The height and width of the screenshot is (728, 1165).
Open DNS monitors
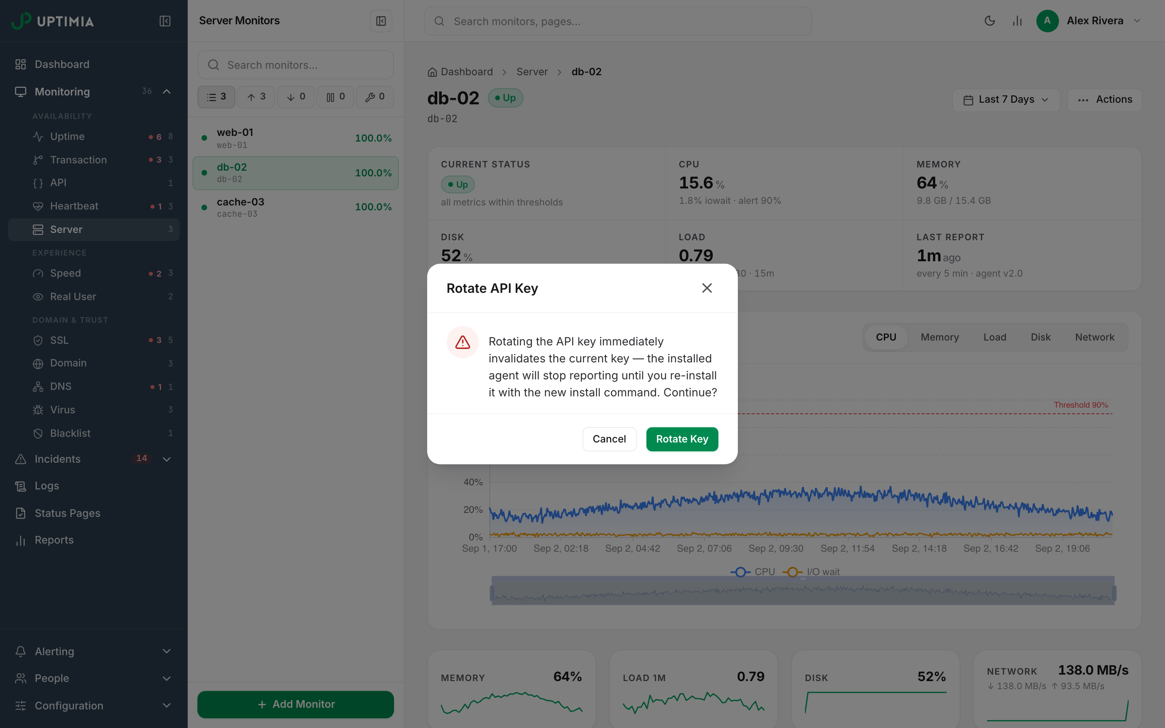94,386
